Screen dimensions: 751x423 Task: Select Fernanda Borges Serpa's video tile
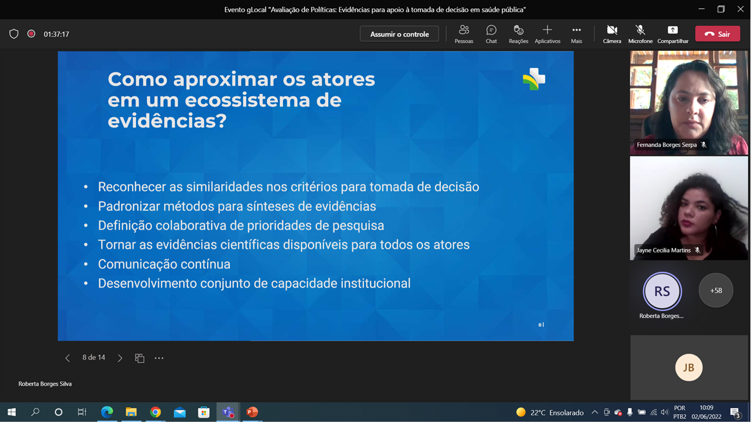coord(689,103)
